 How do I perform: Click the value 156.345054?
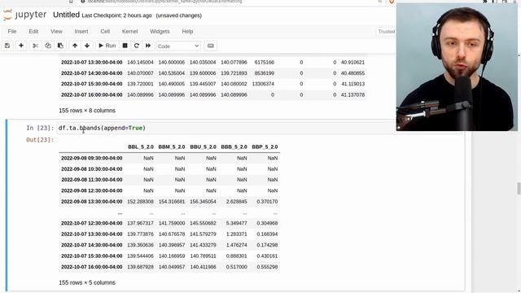pos(203,202)
